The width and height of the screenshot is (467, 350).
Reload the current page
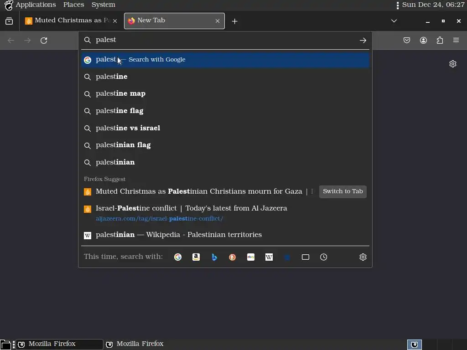coord(44,41)
